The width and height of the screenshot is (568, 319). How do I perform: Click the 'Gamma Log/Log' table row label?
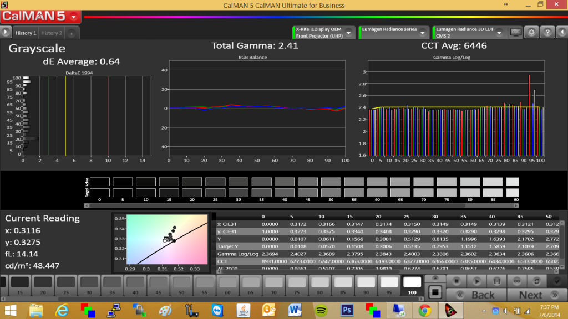(237, 254)
